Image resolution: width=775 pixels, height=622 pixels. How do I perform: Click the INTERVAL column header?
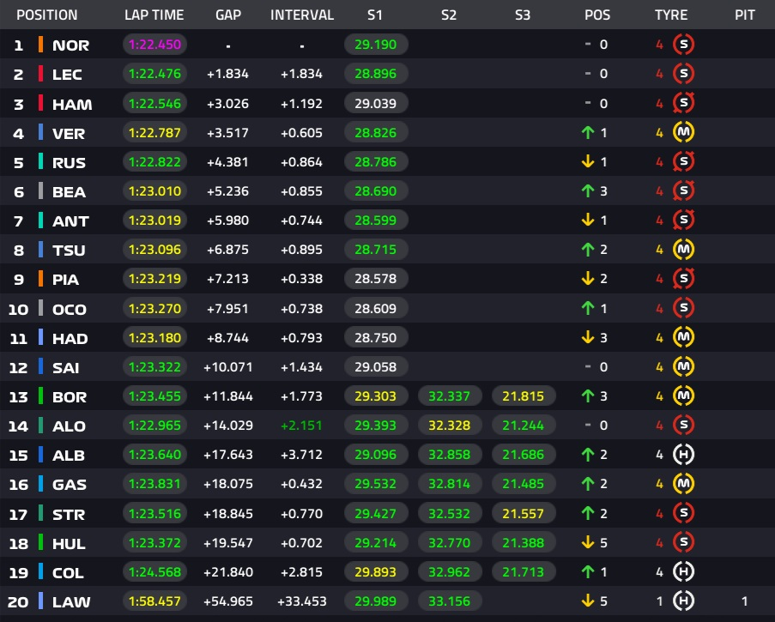(301, 15)
